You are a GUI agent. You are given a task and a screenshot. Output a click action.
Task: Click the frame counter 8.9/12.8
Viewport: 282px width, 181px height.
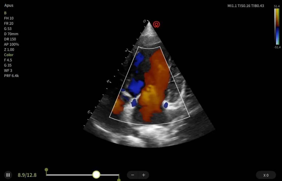27,175
